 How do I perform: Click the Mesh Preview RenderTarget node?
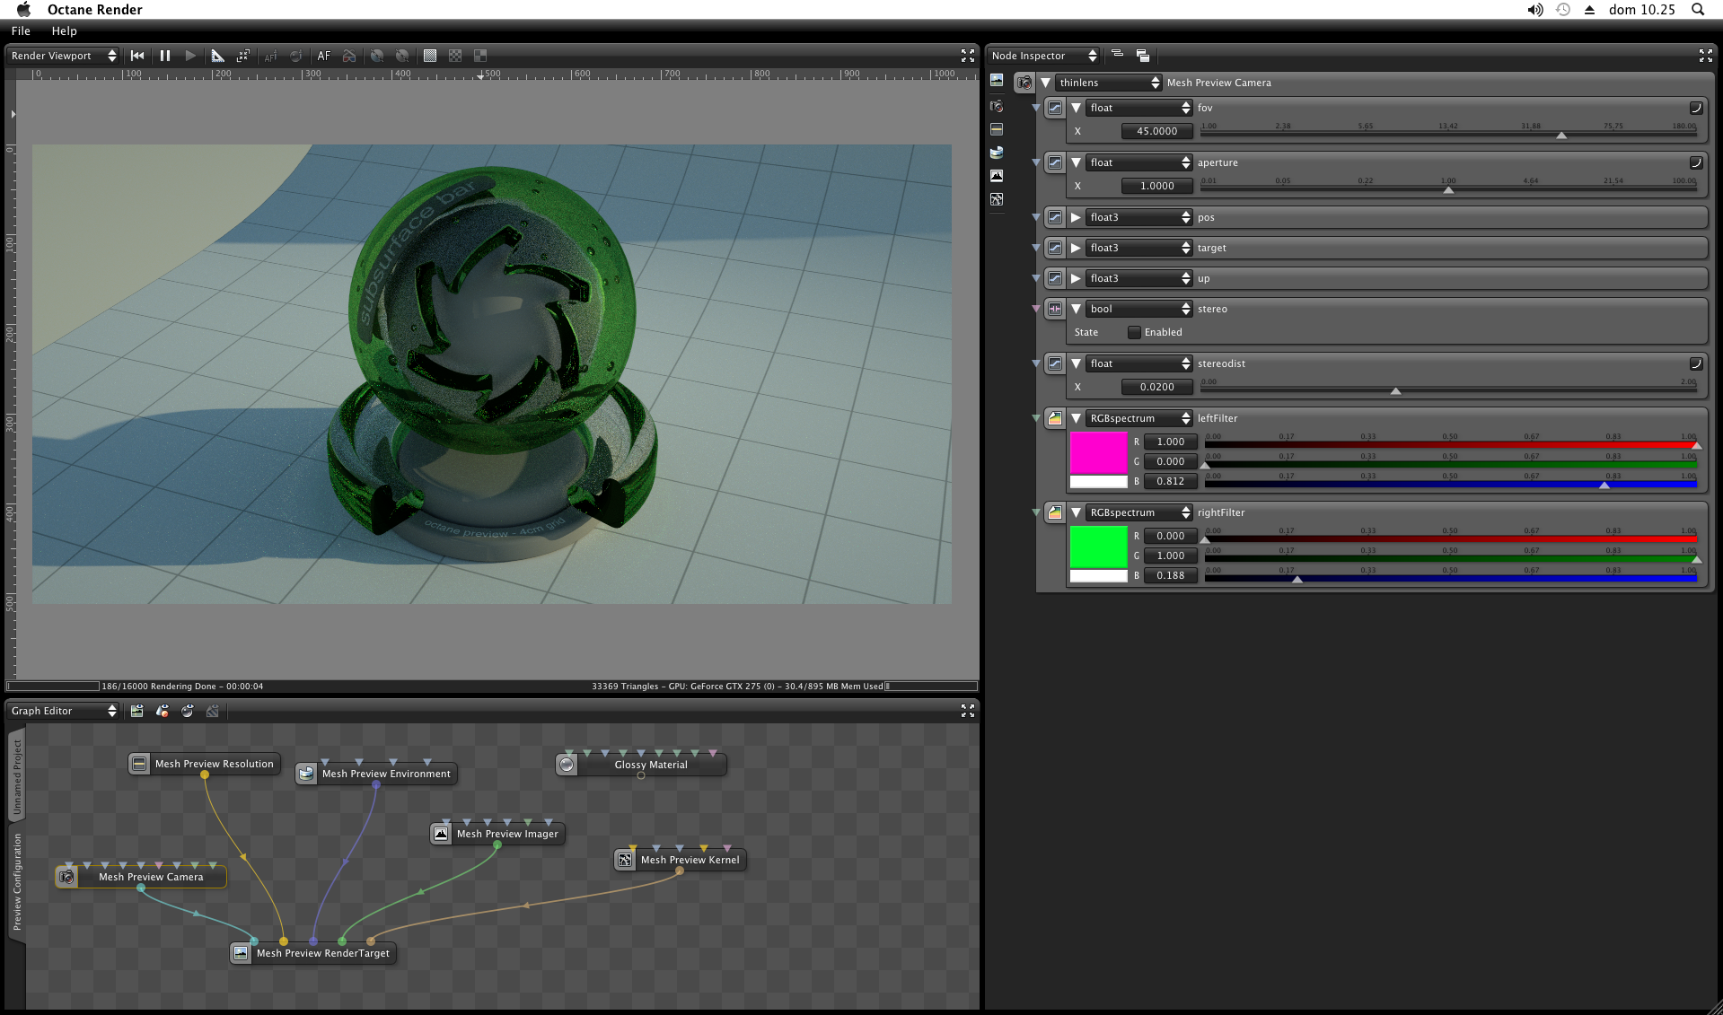(313, 953)
